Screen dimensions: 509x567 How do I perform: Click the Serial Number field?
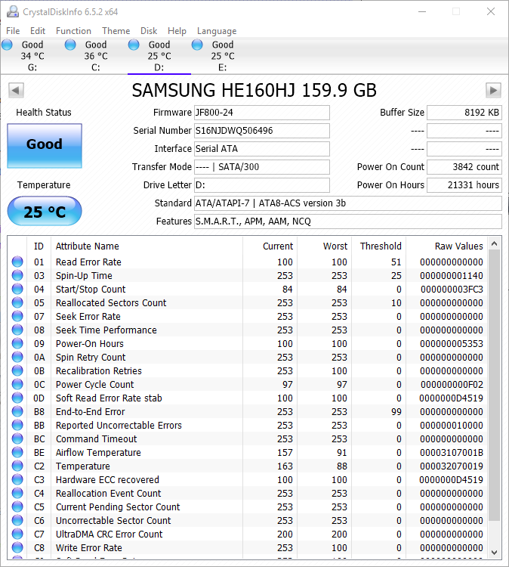(x=262, y=131)
